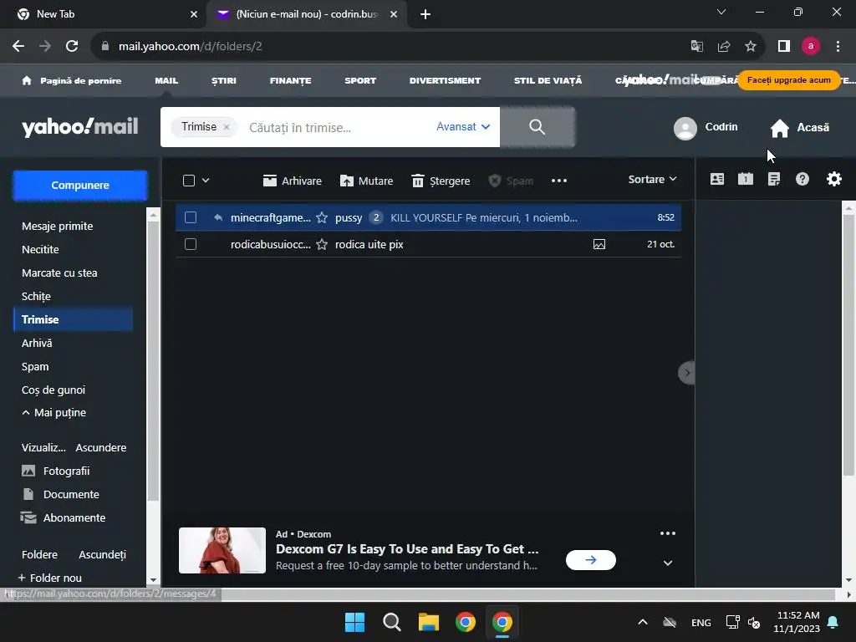Click Faceți upgrade acum button
Image resolution: width=856 pixels, height=642 pixels.
click(789, 80)
